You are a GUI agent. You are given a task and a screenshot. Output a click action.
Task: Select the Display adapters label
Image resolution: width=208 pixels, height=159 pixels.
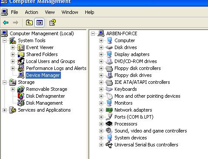coord(132,54)
